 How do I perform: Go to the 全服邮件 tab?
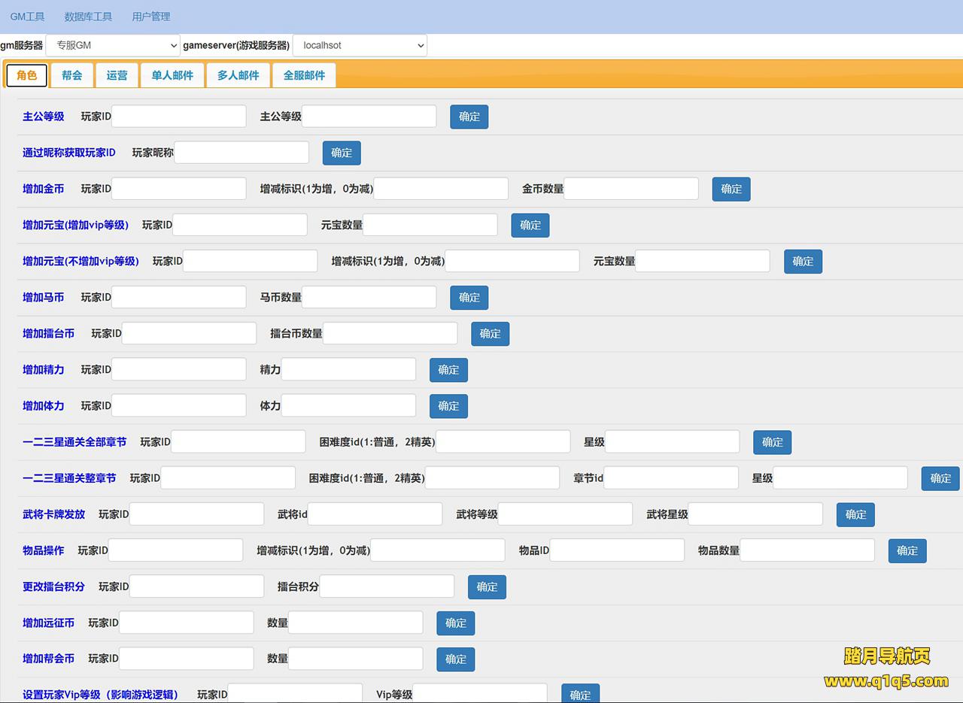(x=304, y=75)
